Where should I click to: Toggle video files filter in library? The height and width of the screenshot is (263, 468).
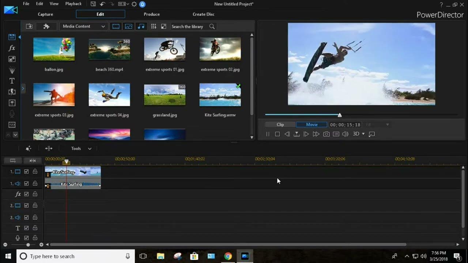(116, 26)
